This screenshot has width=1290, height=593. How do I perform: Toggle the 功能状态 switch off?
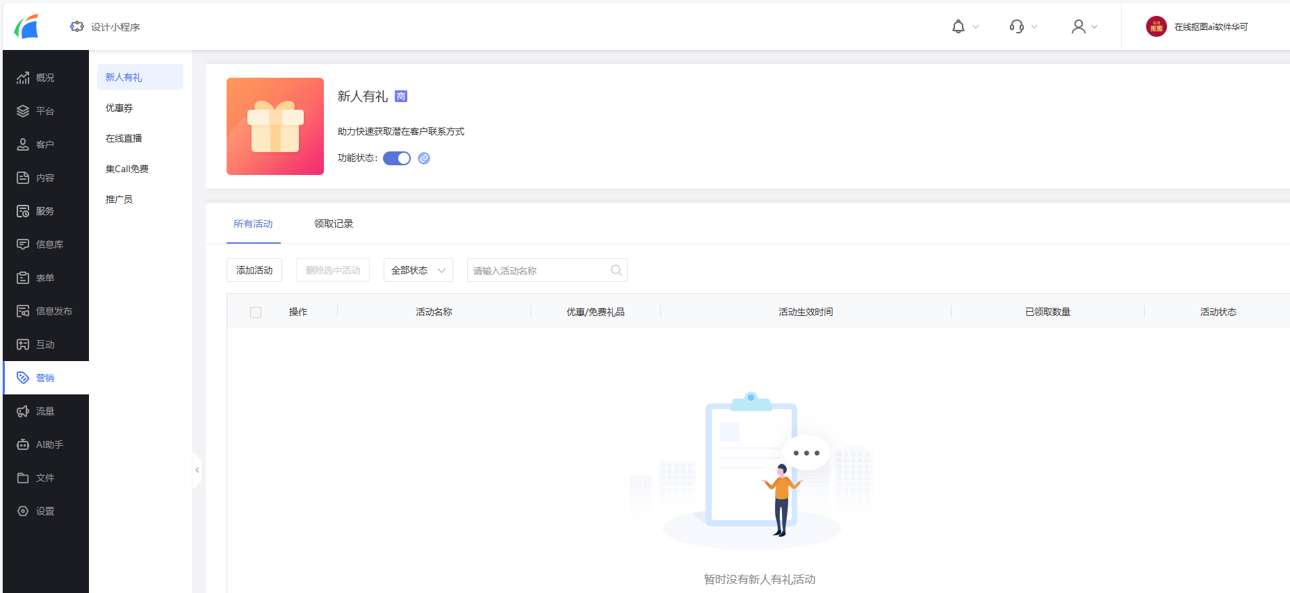pos(397,158)
